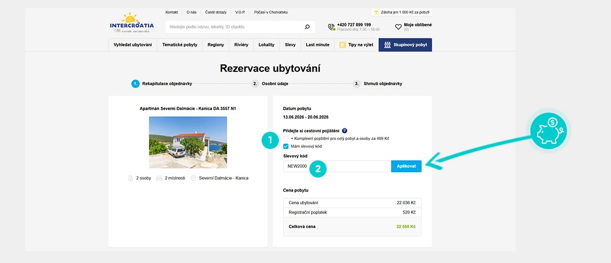The height and width of the screenshot is (263, 611).
Task: Open the Časté dotazy link
Action: tap(216, 12)
